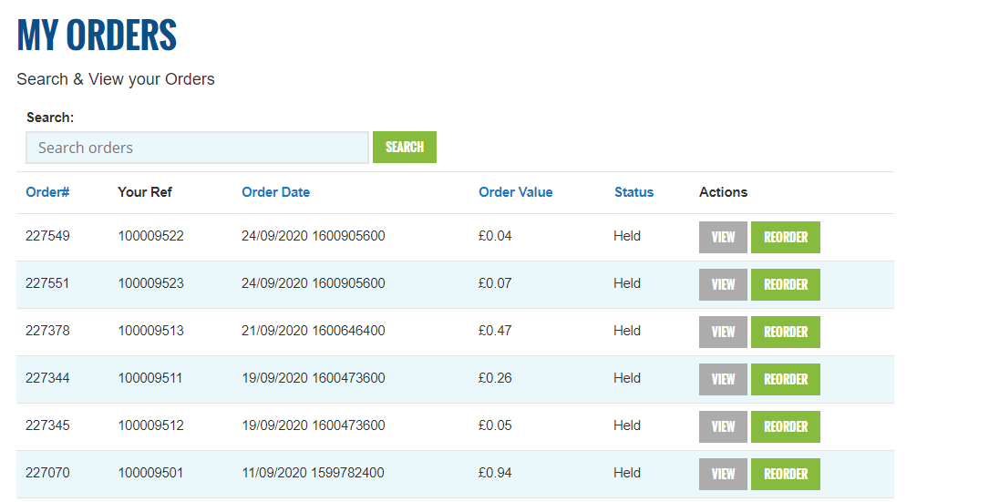View order 227345

[723, 426]
